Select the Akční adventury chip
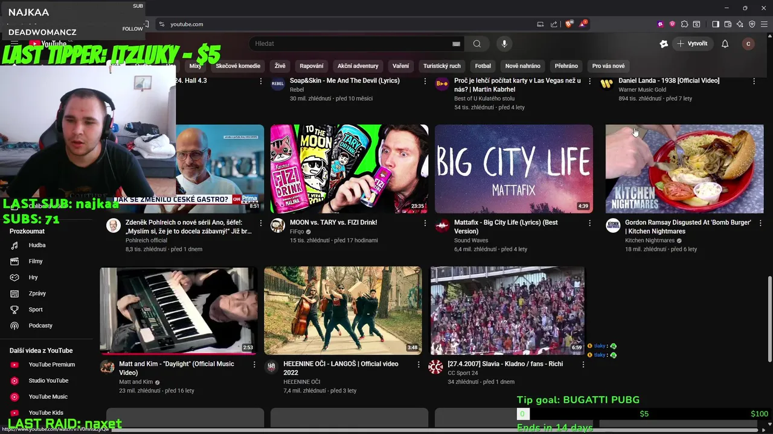Image resolution: width=773 pixels, height=434 pixels. pyautogui.click(x=358, y=66)
